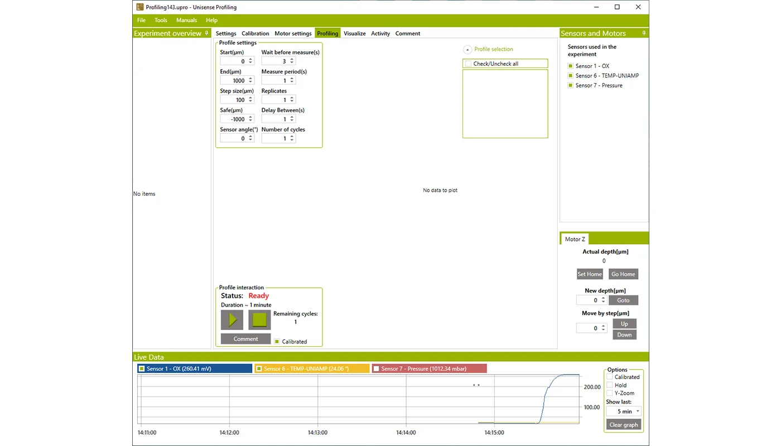Uncheck Sensor 6 - TEMP-UNIAMP in sensors list
Screen dimensions: 781x446
[571, 76]
